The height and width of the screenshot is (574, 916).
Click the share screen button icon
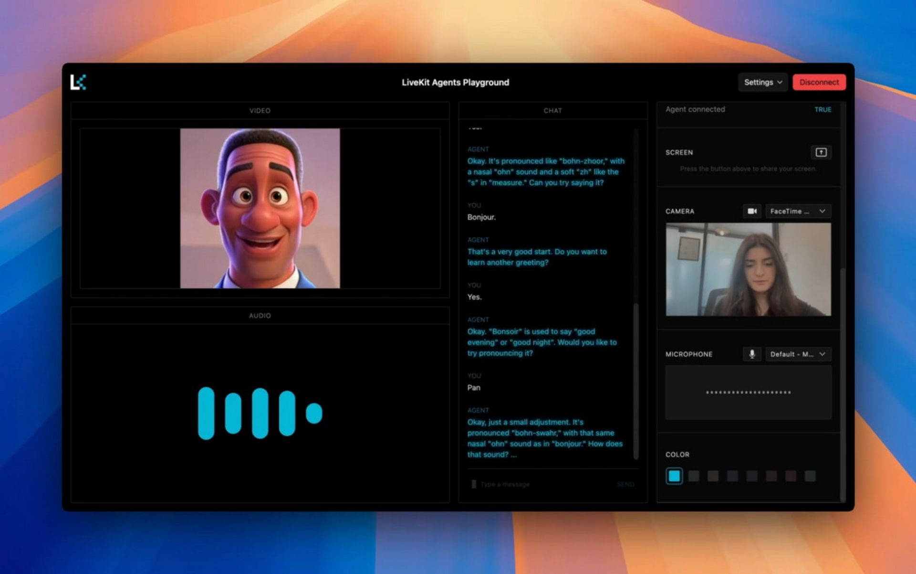(x=821, y=152)
